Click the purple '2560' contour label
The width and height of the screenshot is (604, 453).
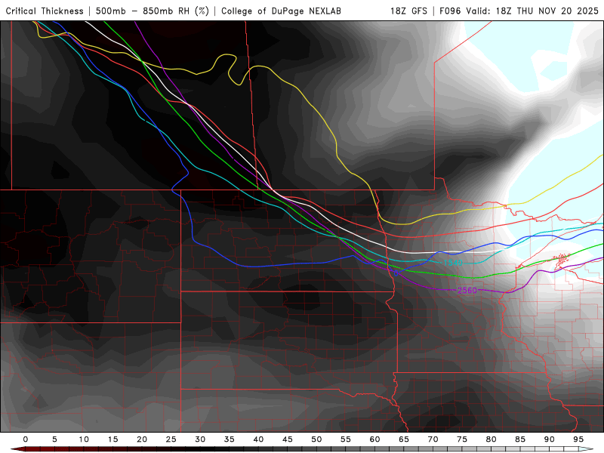[x=467, y=290]
